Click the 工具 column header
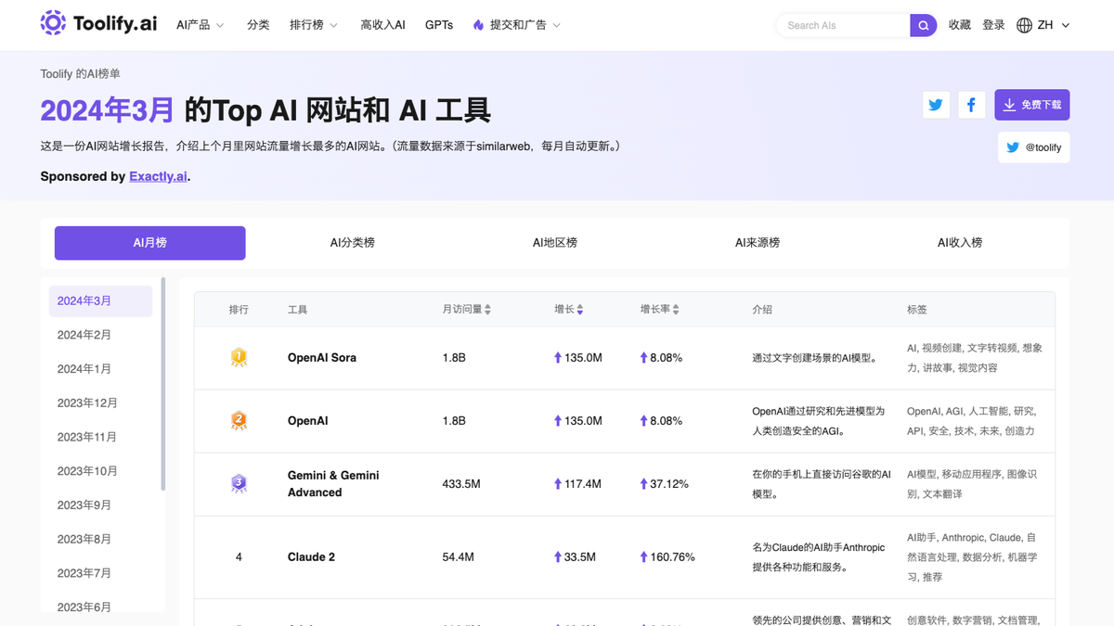 tap(297, 310)
